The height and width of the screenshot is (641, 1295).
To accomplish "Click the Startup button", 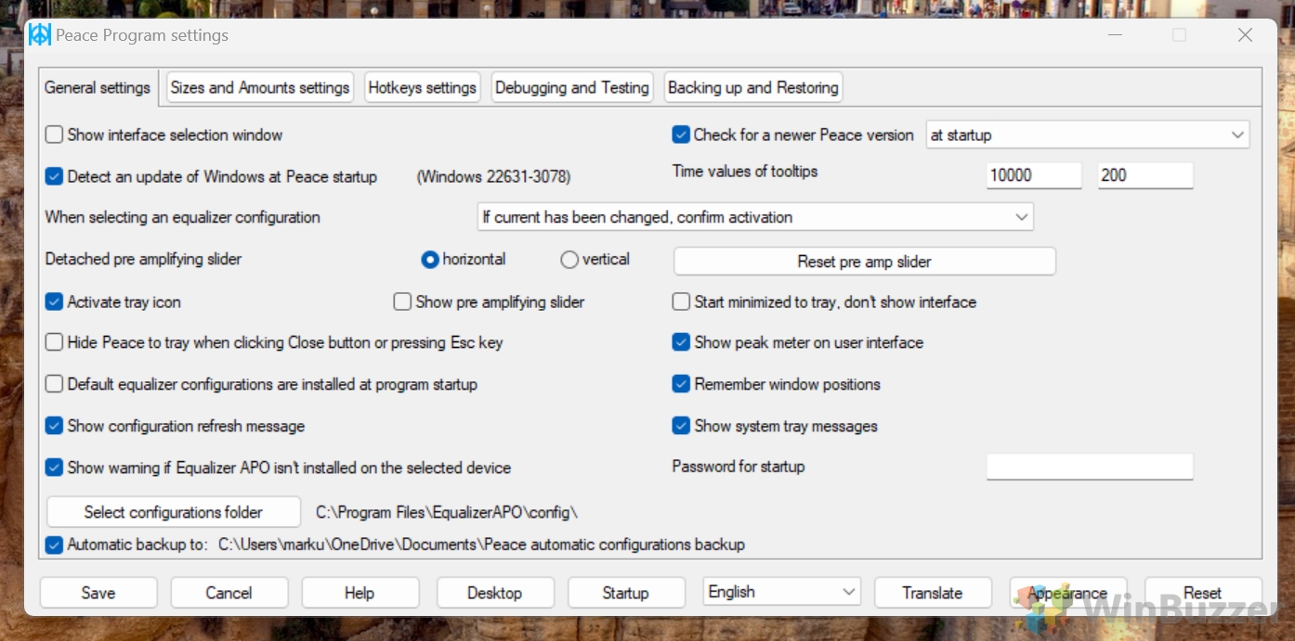I will (x=625, y=593).
